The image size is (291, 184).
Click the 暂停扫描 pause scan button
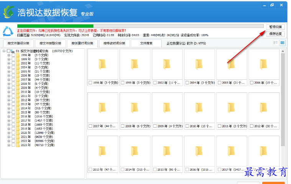(x=275, y=27)
